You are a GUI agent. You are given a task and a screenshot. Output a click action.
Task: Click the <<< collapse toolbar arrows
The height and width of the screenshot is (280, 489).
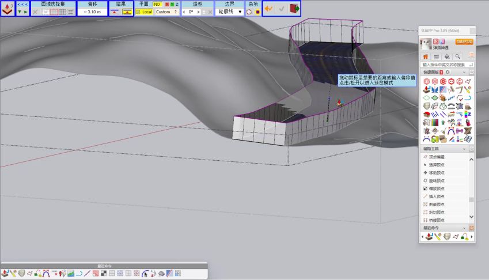22,5
